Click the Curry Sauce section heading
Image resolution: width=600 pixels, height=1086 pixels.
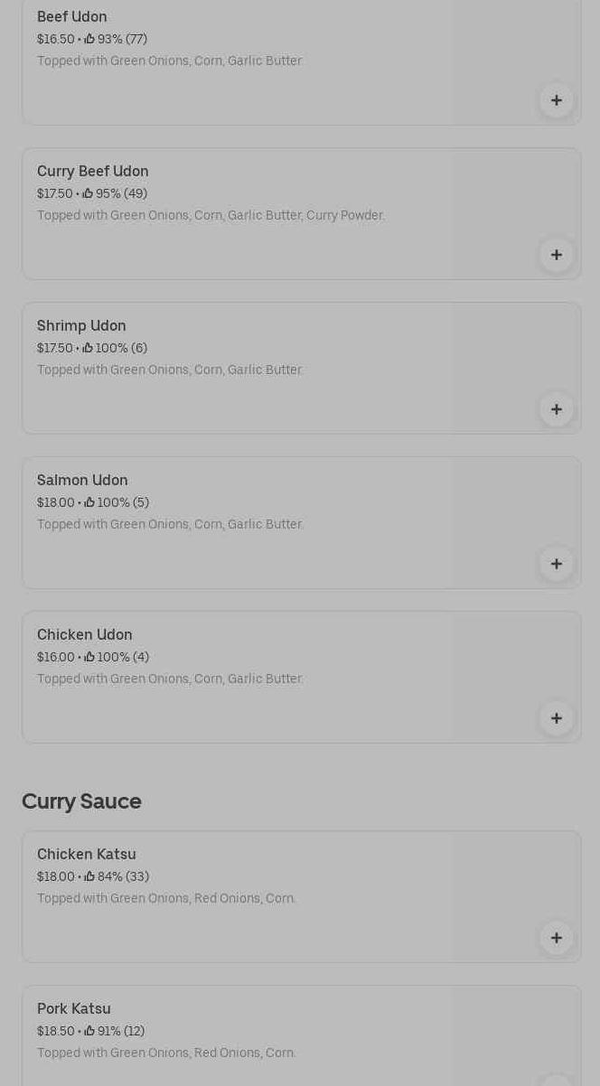[81, 801]
